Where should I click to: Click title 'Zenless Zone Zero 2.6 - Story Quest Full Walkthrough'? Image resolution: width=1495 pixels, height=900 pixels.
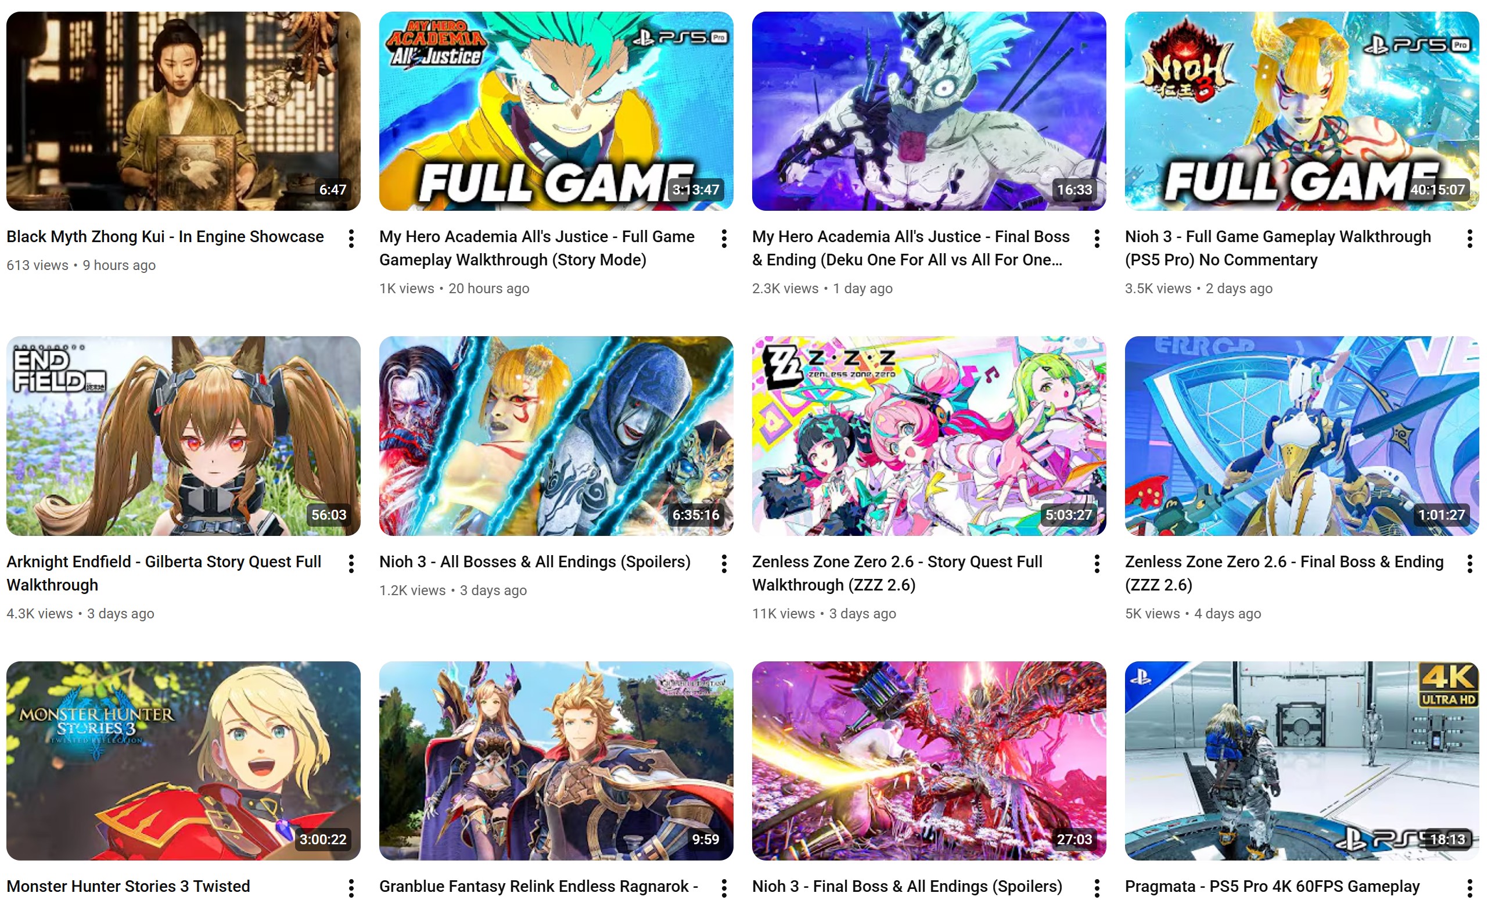point(897,573)
